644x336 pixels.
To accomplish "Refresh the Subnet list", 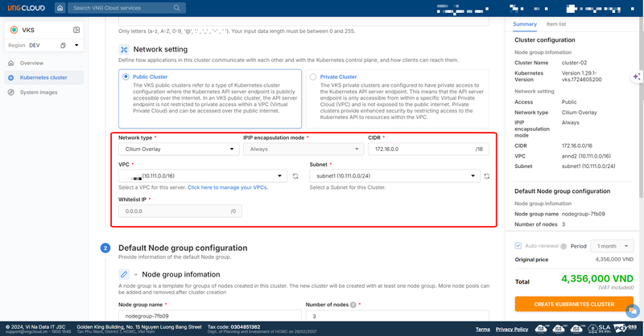I will tap(487, 176).
